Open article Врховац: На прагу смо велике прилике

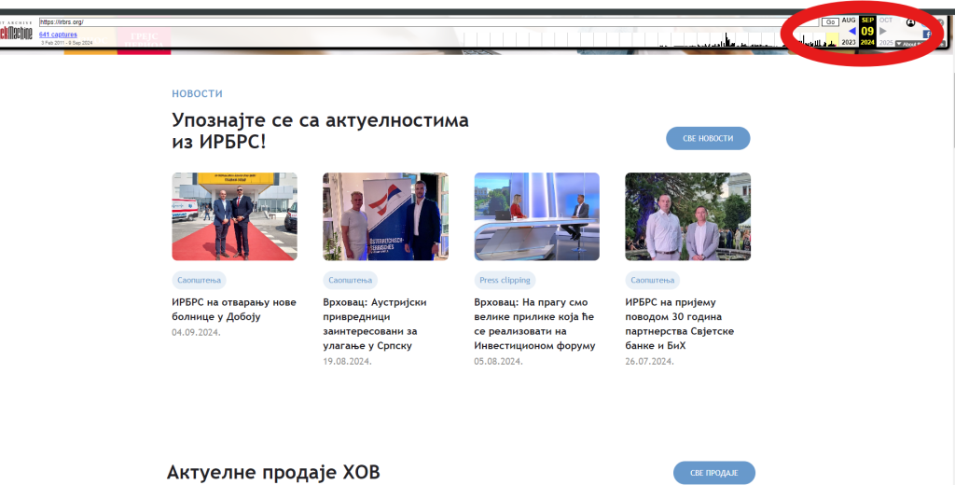(534, 324)
